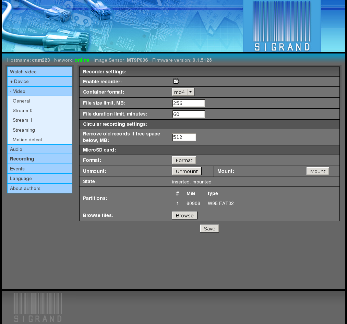Click the hostname cam223 text
The width and height of the screenshot is (347, 324).
[41, 60]
